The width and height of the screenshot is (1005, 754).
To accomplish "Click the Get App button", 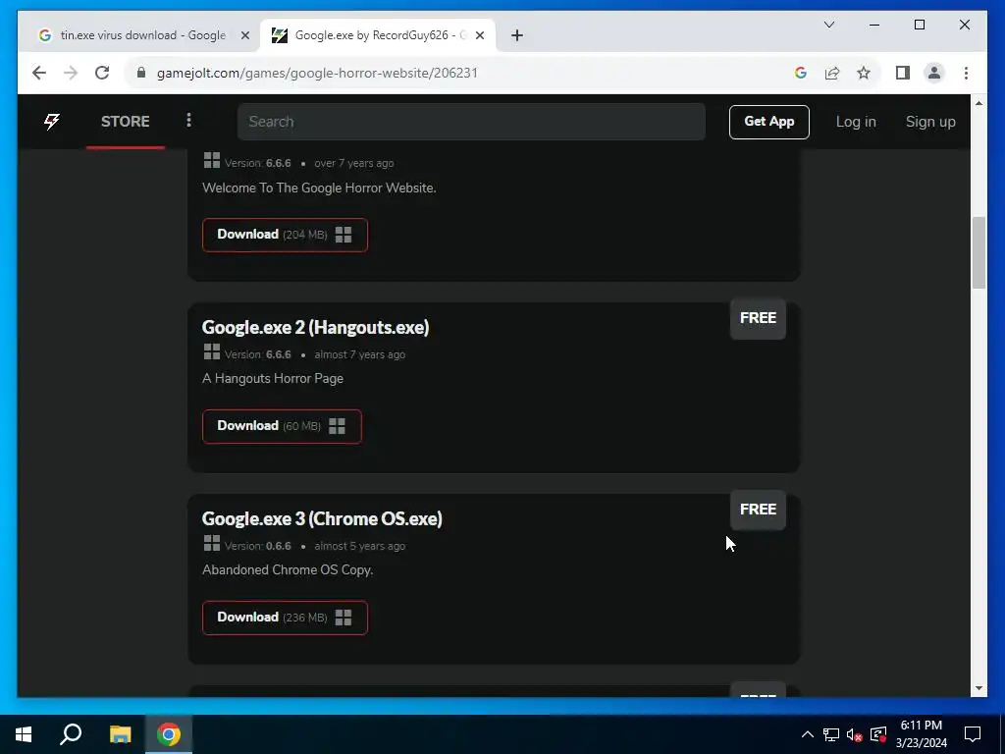I will click(768, 122).
